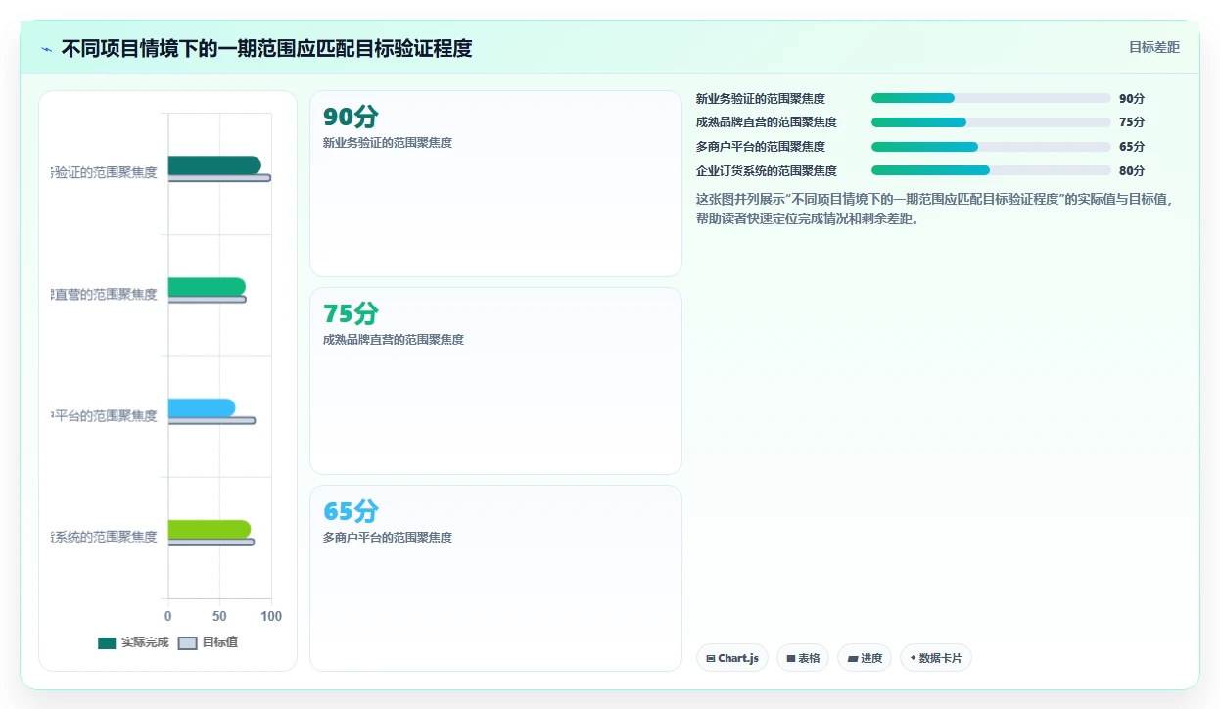The width and height of the screenshot is (1220, 709).
Task: Click the progress bar for 成熟品牌直营的范围聚焦度
Action: pos(991,122)
